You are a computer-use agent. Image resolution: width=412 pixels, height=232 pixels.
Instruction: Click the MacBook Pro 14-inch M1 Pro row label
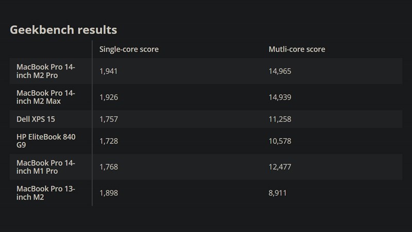[x=46, y=167]
